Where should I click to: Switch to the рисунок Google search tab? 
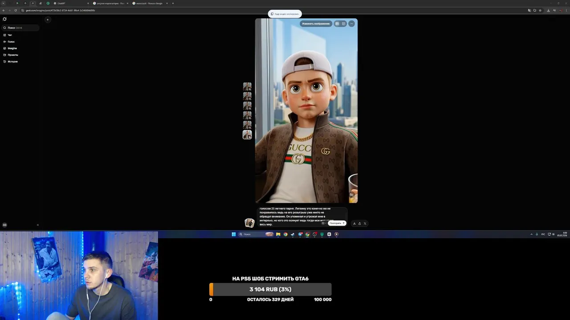[110, 3]
